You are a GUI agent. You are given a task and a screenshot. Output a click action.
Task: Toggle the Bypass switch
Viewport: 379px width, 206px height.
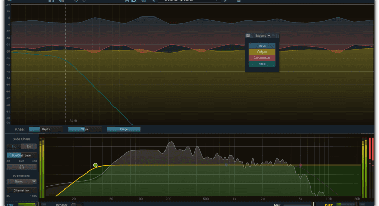pyautogui.click(x=76, y=204)
